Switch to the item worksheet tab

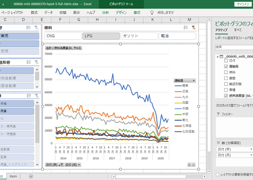(x=13, y=176)
